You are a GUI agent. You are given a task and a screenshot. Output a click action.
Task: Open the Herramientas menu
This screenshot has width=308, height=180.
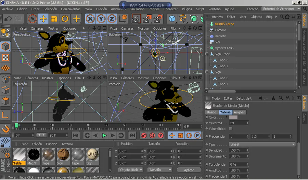[71, 9]
